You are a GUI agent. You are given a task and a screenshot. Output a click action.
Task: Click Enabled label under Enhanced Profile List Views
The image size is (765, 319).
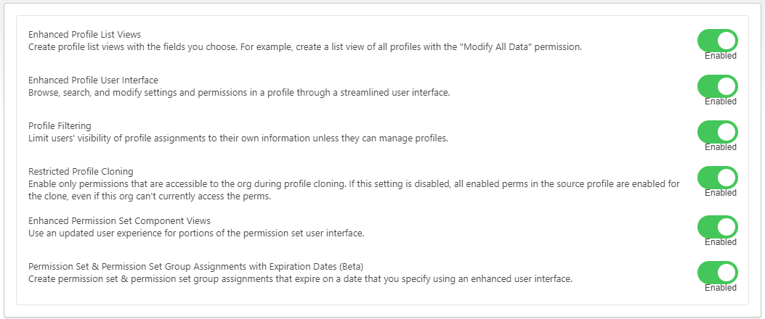(720, 56)
